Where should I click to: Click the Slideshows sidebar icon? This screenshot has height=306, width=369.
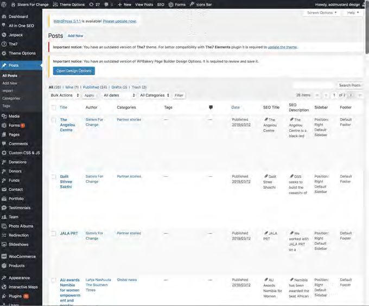pyautogui.click(x=4, y=244)
